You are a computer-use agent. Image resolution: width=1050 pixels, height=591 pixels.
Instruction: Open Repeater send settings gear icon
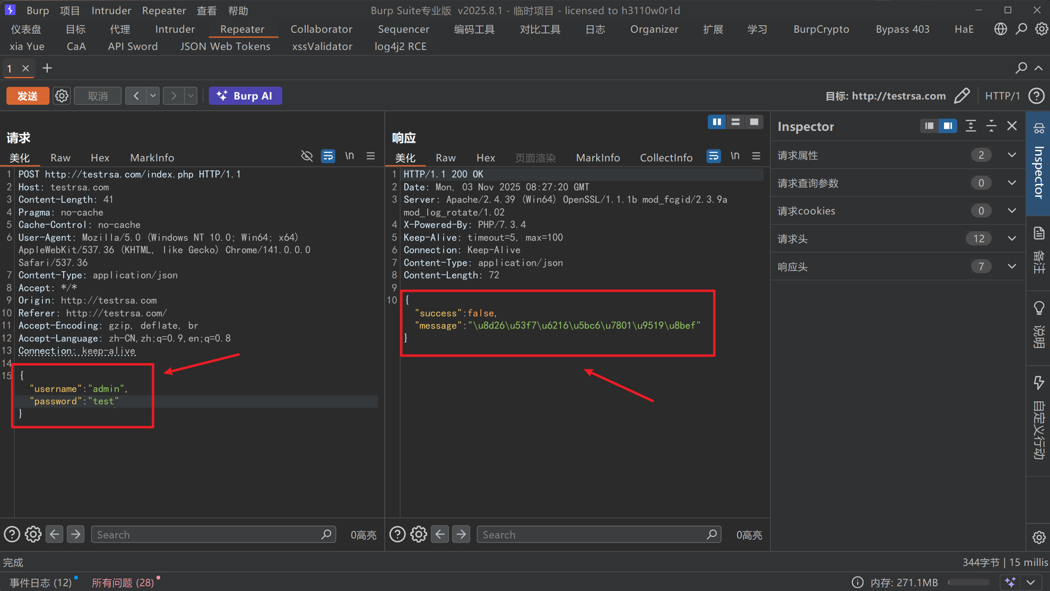tap(61, 96)
